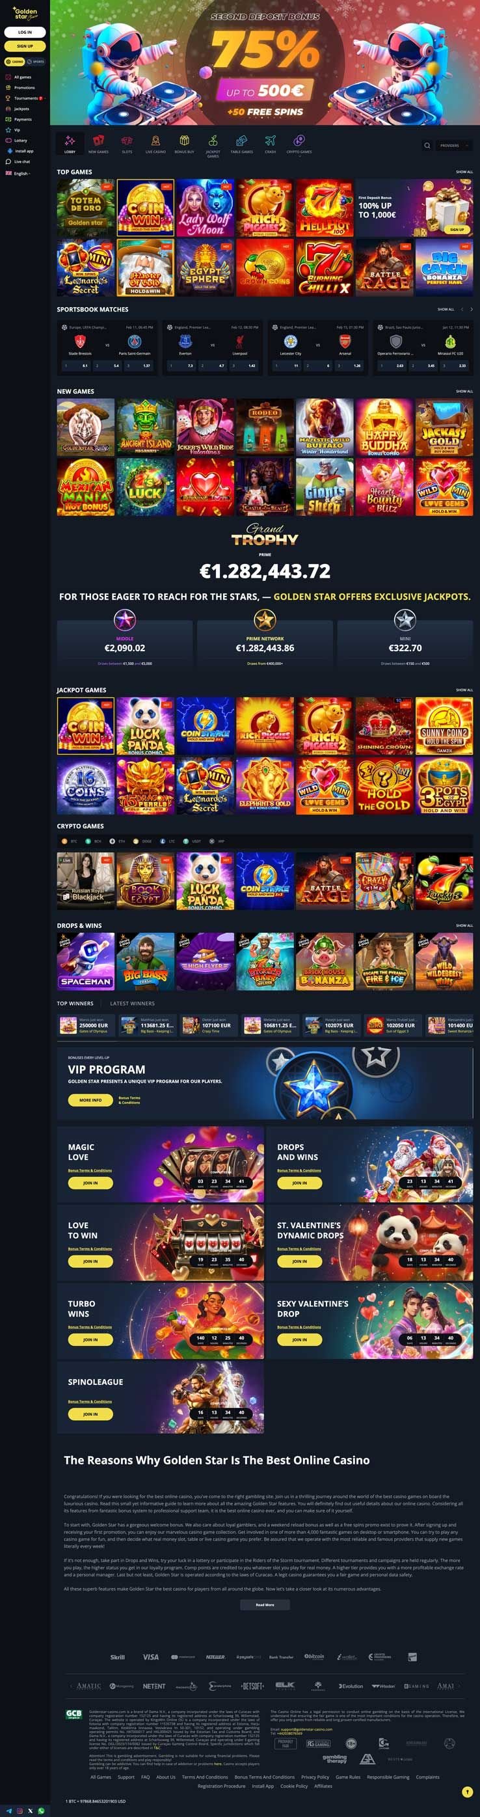The image size is (480, 1817).
Task: Open the Providers dropdown
Action: coord(453,145)
